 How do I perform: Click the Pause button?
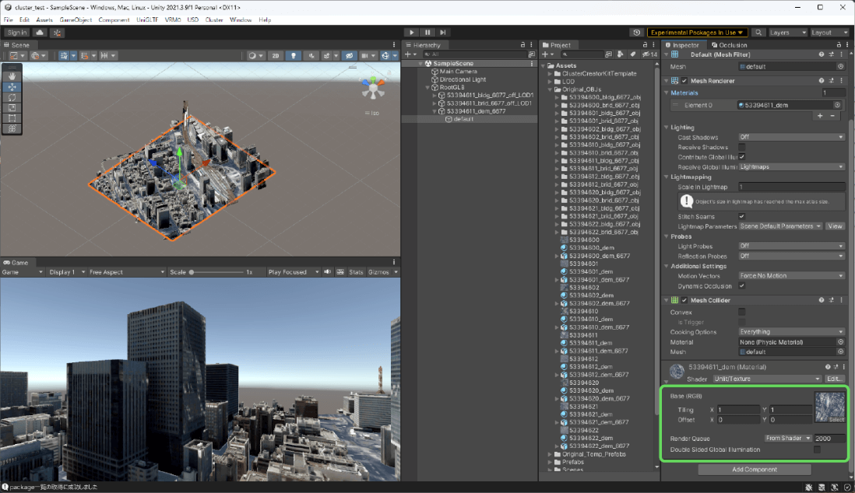(427, 33)
